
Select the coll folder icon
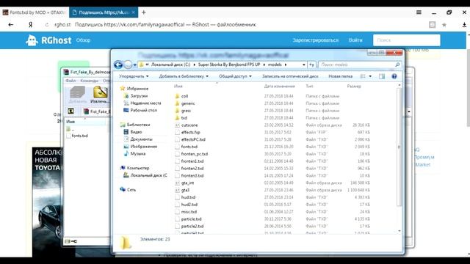click(177, 96)
